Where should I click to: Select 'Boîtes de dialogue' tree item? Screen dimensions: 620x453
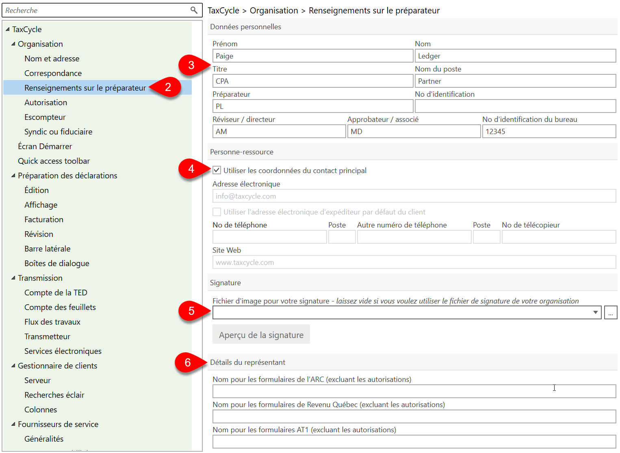pyautogui.click(x=57, y=263)
